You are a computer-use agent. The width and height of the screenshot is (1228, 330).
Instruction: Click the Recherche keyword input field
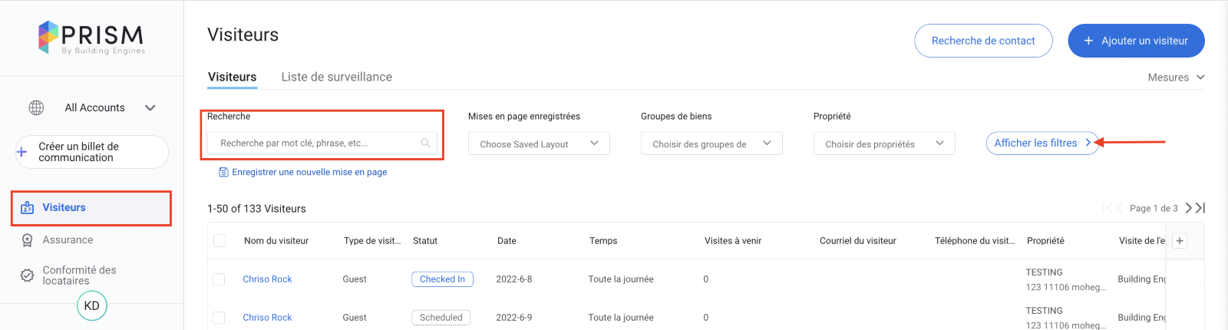(x=315, y=144)
